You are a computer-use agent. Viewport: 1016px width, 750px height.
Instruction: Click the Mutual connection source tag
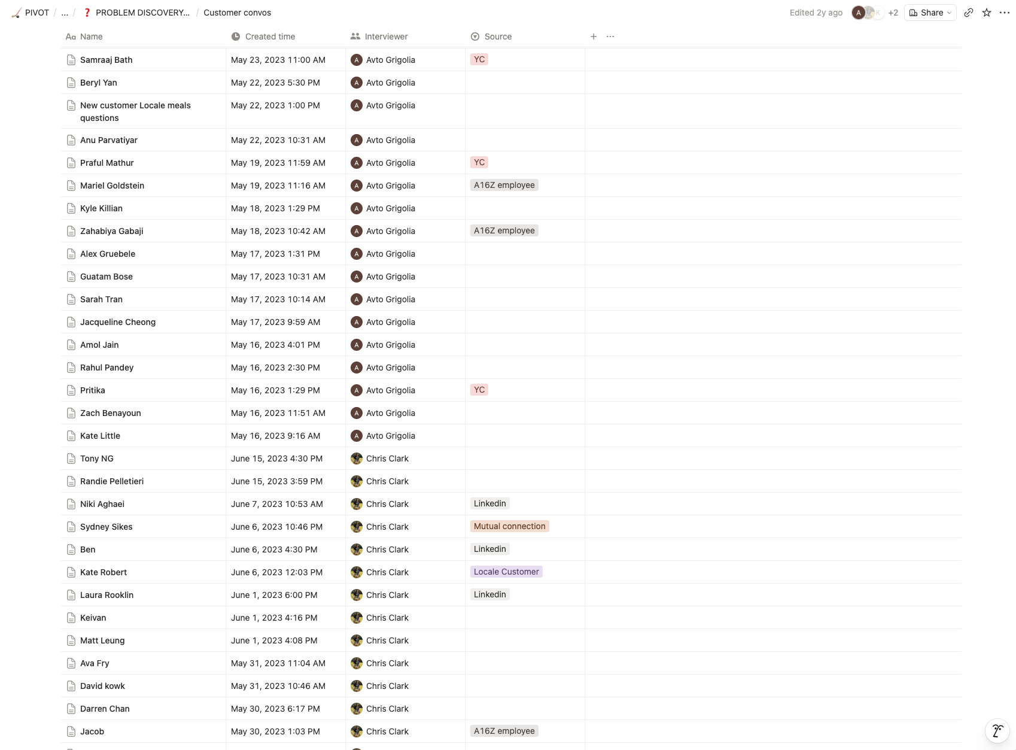(510, 526)
